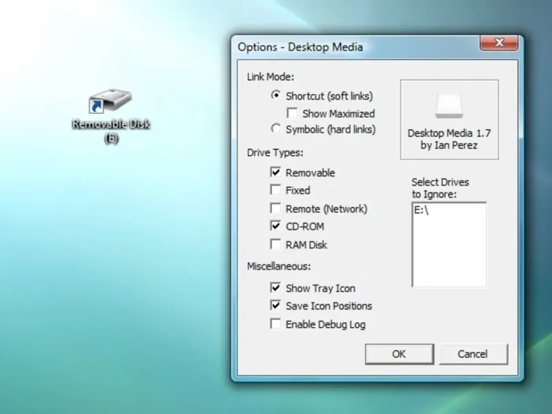
Task: Uncheck the Removable drive type
Action: (x=275, y=172)
